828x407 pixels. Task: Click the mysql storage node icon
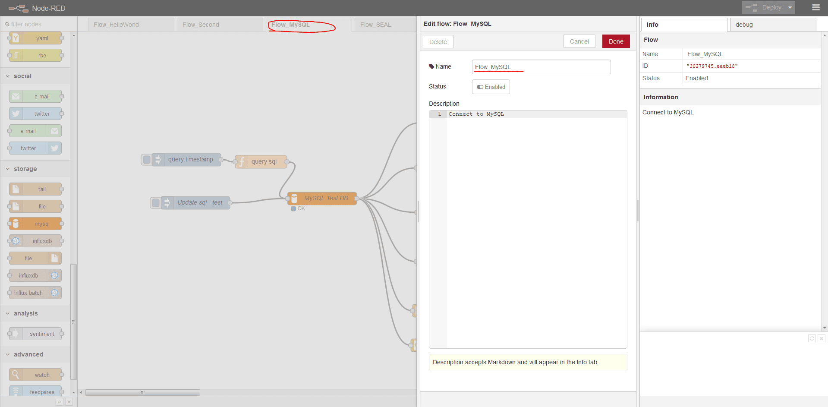tap(16, 224)
